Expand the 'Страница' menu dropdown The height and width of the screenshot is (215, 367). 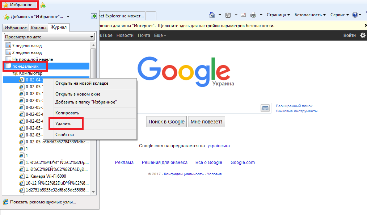tap(278, 15)
